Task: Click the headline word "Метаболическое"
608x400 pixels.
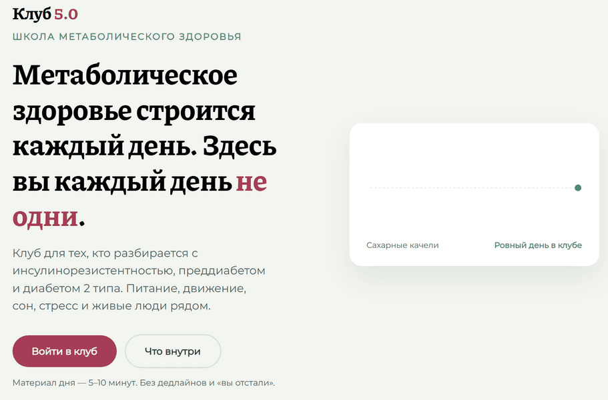Action: 125,75
